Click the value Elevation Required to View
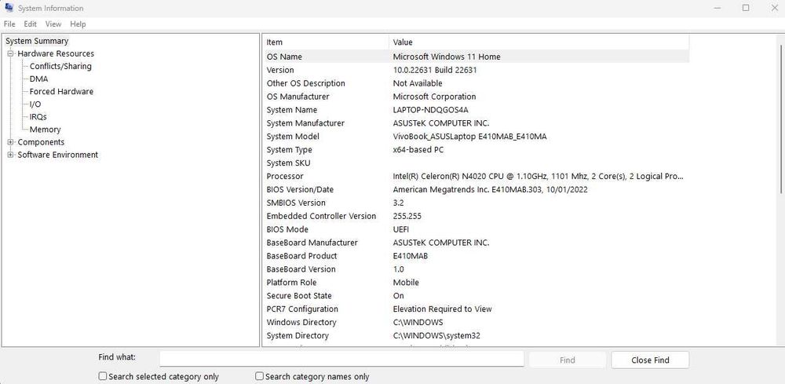 tap(443, 309)
